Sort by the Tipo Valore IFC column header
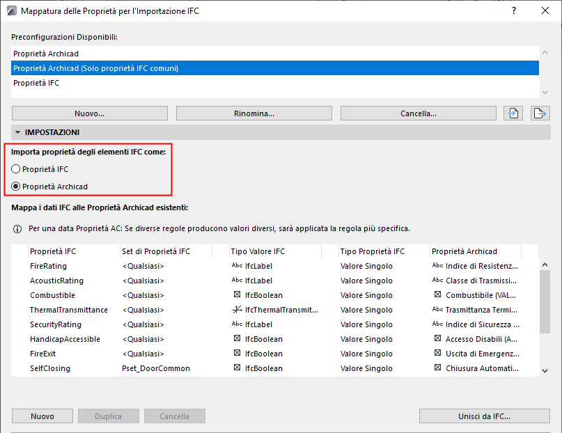Image resolution: width=562 pixels, height=433 pixels. click(258, 251)
